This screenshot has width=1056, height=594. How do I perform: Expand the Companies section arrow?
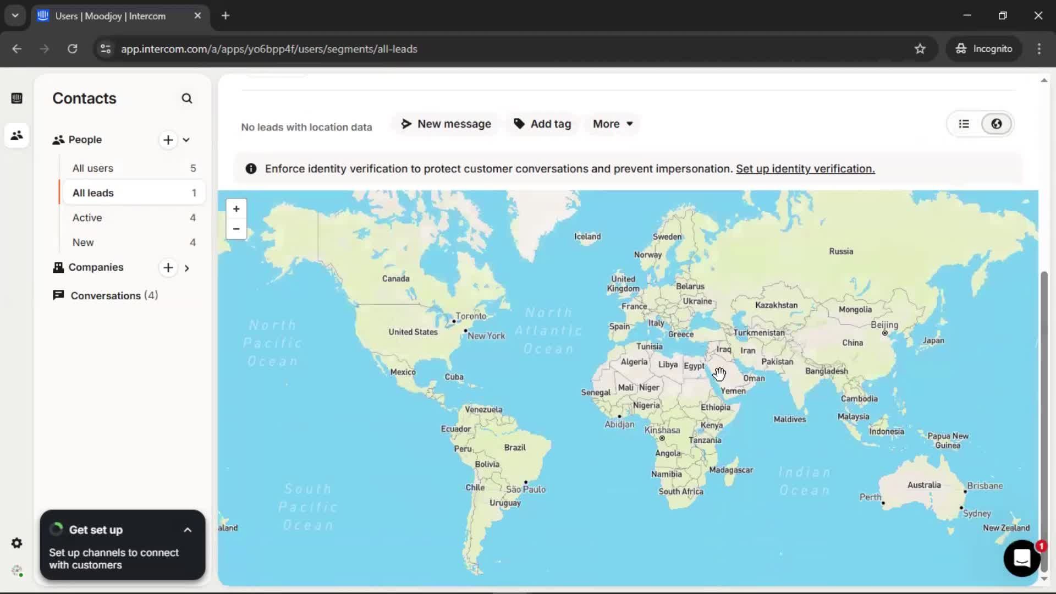(187, 268)
